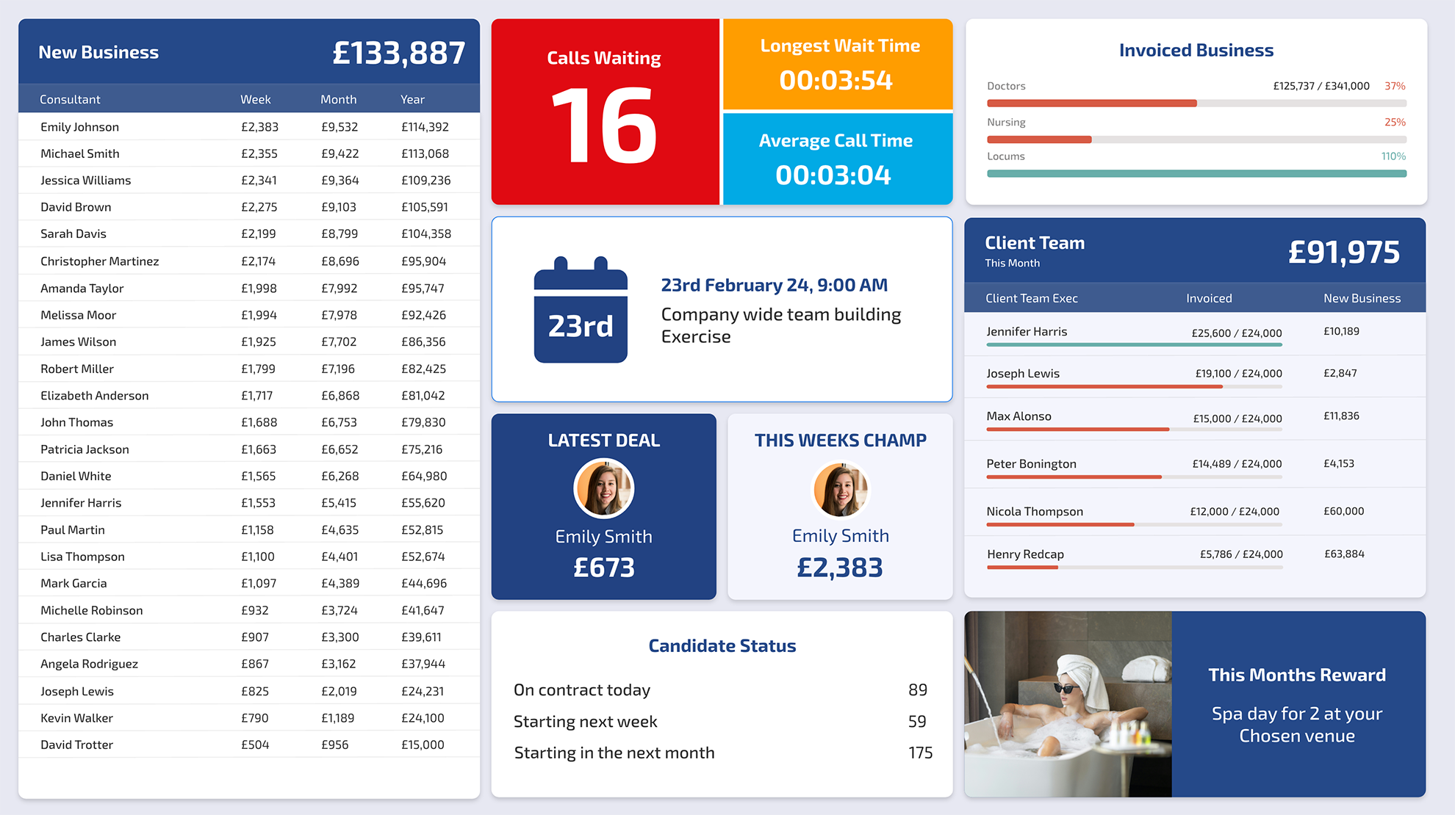Click the 23rd February 24, 9:00 AM heading

tap(774, 285)
